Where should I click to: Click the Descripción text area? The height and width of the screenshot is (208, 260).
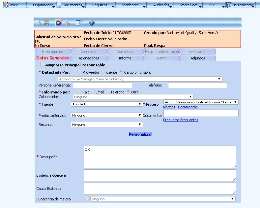pos(160,157)
